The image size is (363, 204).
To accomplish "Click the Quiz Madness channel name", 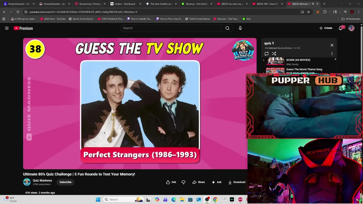I will coord(42,180).
